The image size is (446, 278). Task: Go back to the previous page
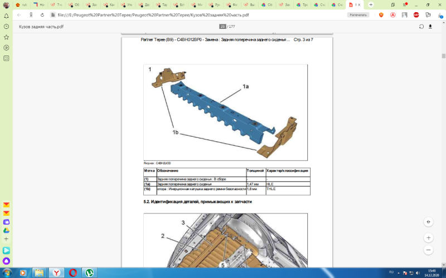(x=19, y=15)
